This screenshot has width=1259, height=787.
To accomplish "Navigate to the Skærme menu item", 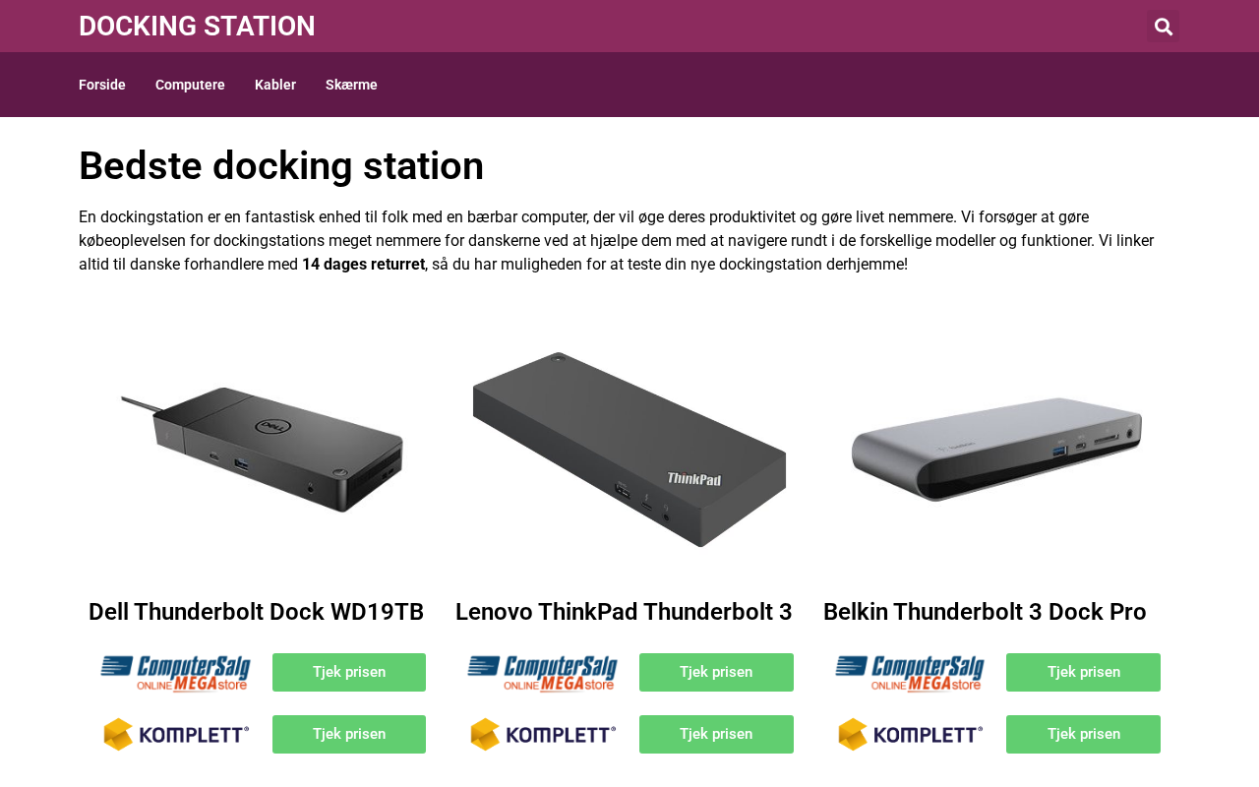I will [x=351, y=85].
